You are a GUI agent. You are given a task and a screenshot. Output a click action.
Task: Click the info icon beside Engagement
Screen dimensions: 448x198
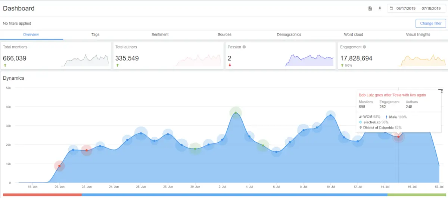pyautogui.click(x=364, y=47)
